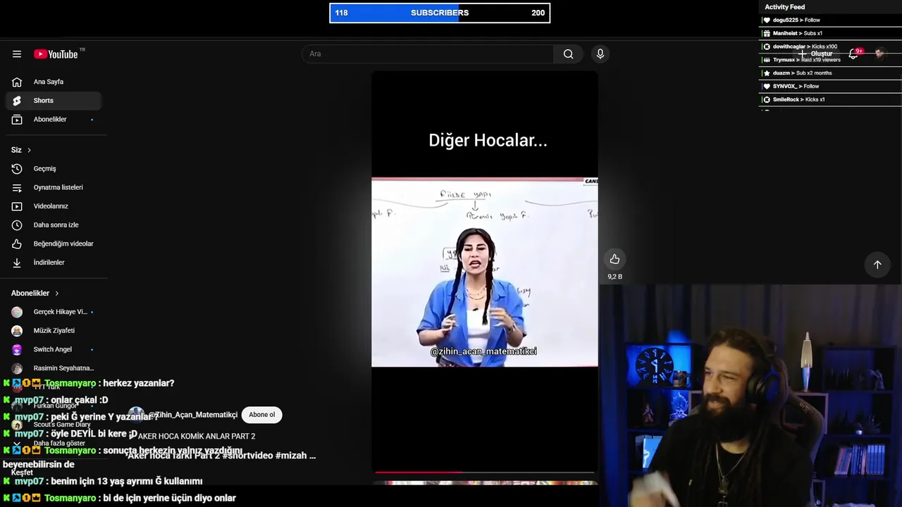Click the Abone ol subscribe button

pos(261,415)
